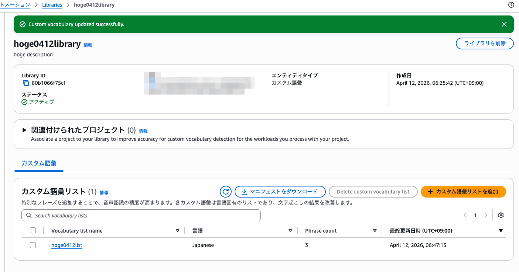Image resolution: width=519 pixels, height=272 pixels.
Task: Open table preferences gear icon
Action: coord(501,215)
